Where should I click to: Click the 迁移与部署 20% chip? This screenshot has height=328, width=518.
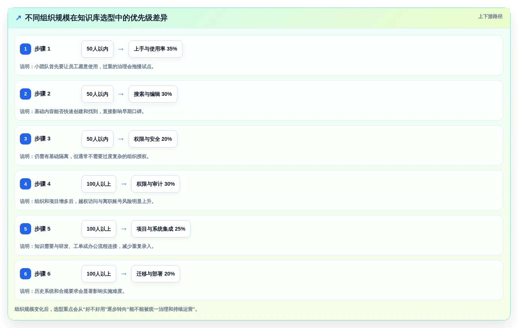click(x=156, y=274)
